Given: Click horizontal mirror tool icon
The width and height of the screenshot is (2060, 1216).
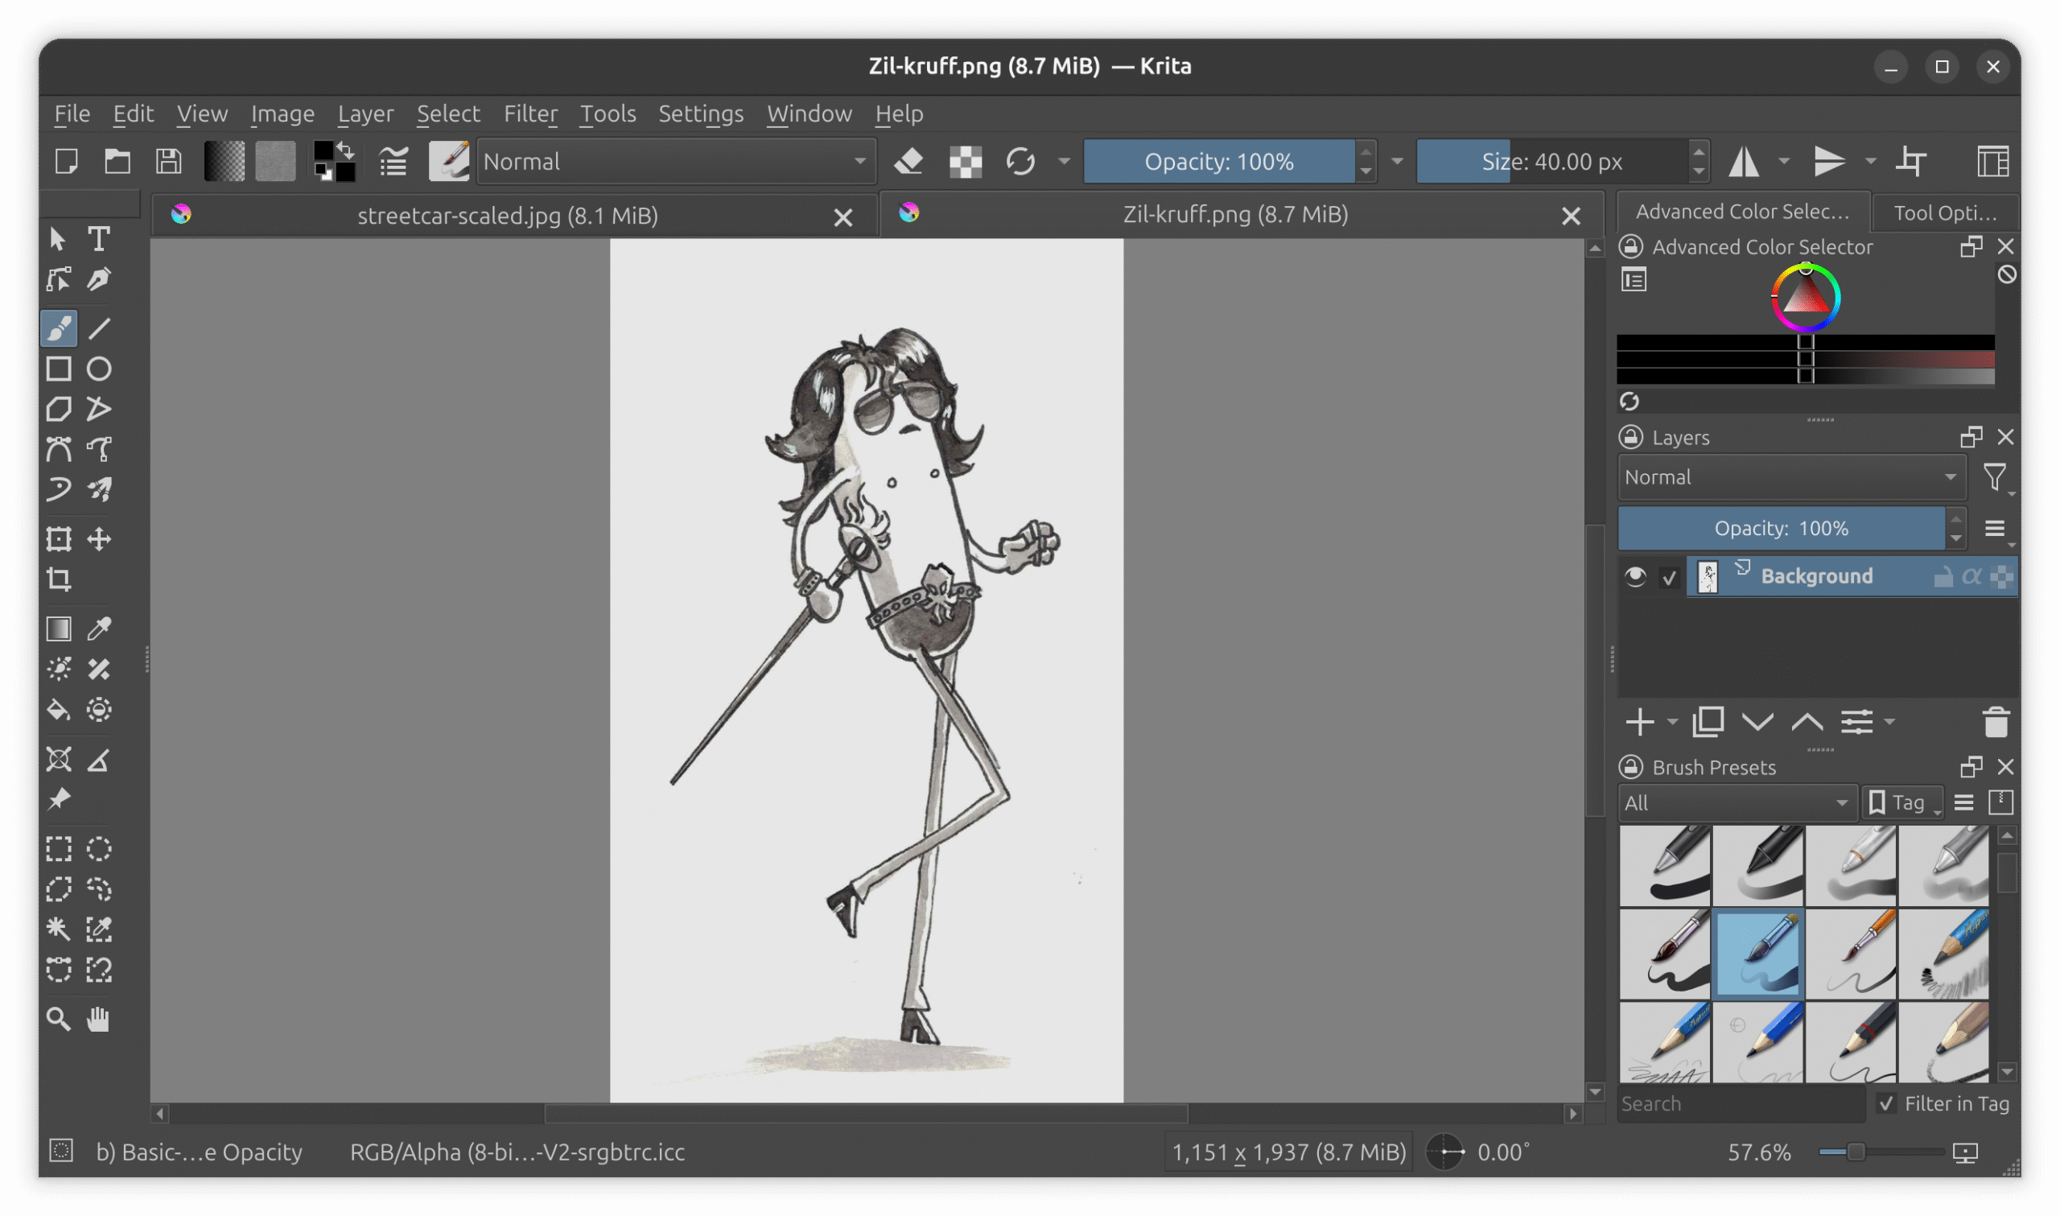Looking at the screenshot, I should [1744, 162].
